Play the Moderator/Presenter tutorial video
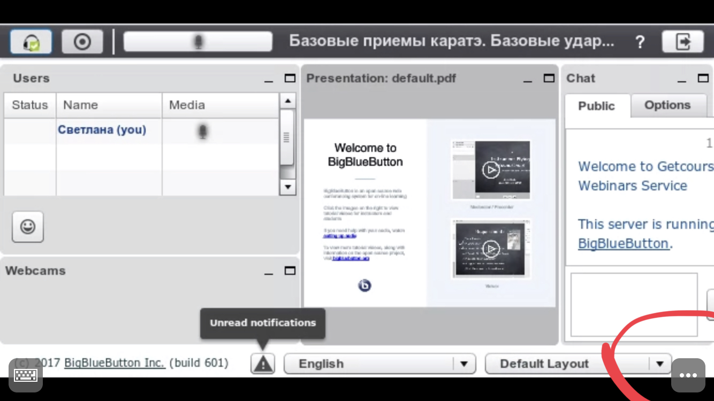The width and height of the screenshot is (714, 401). click(x=491, y=170)
